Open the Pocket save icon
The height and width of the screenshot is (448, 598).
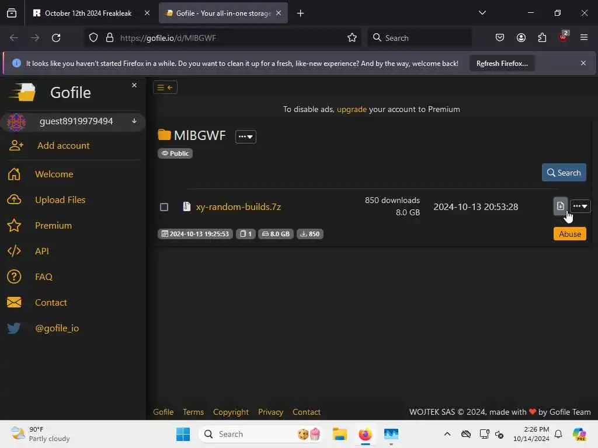click(x=500, y=38)
